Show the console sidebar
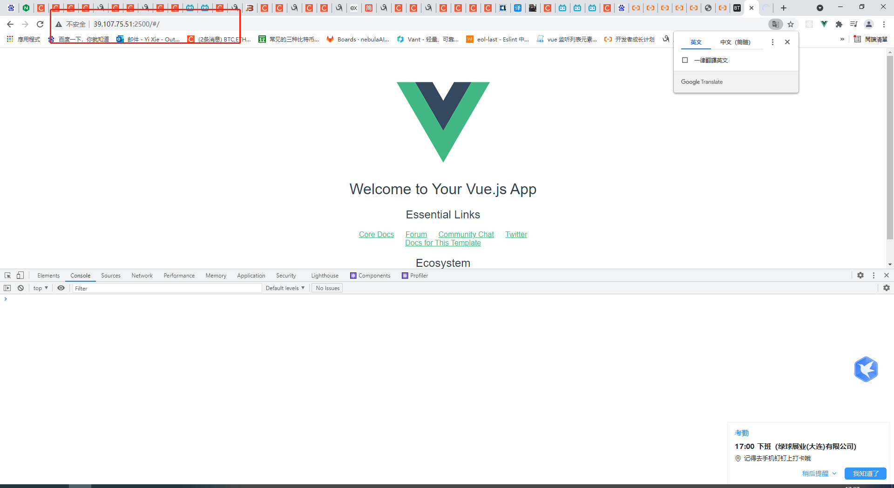Image resolution: width=894 pixels, height=488 pixels. [x=7, y=288]
